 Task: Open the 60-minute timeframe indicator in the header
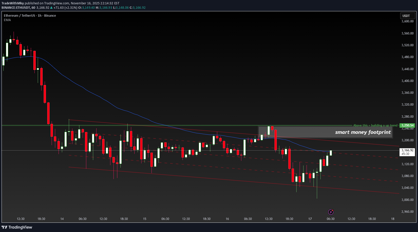[x=34, y=8]
